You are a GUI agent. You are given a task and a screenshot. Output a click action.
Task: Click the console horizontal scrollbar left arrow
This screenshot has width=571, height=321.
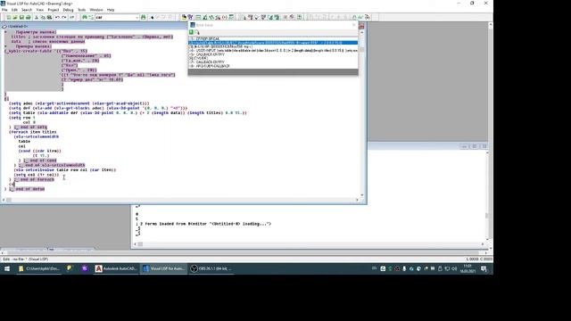point(136,244)
